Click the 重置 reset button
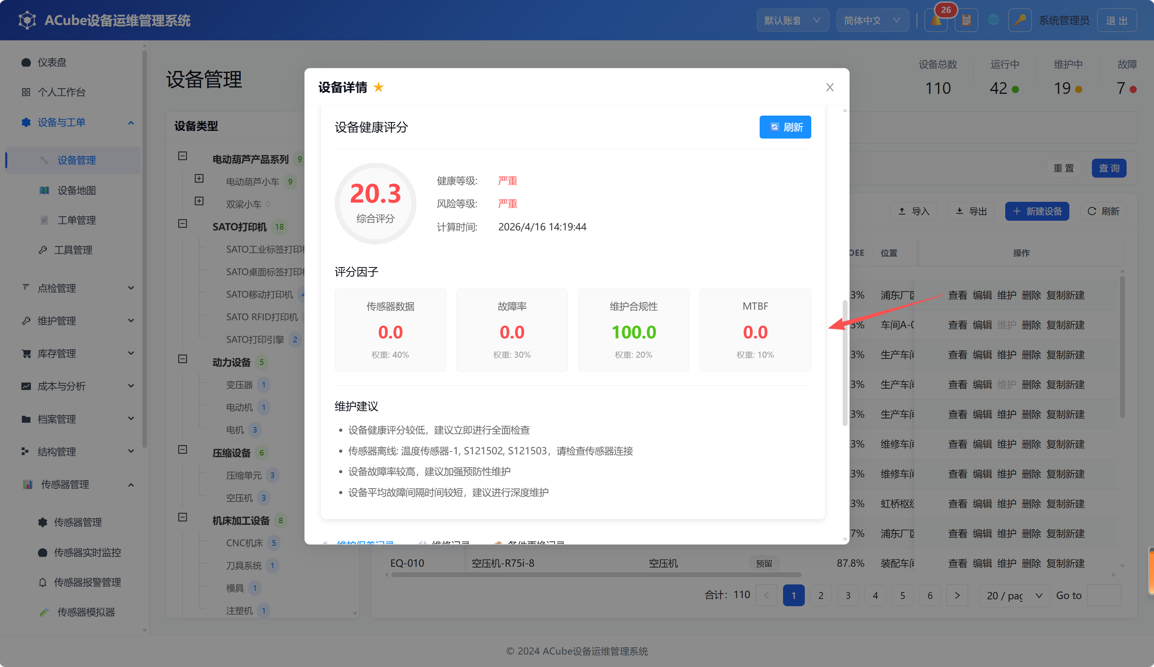Viewport: 1154px width, 667px height. 1063,168
